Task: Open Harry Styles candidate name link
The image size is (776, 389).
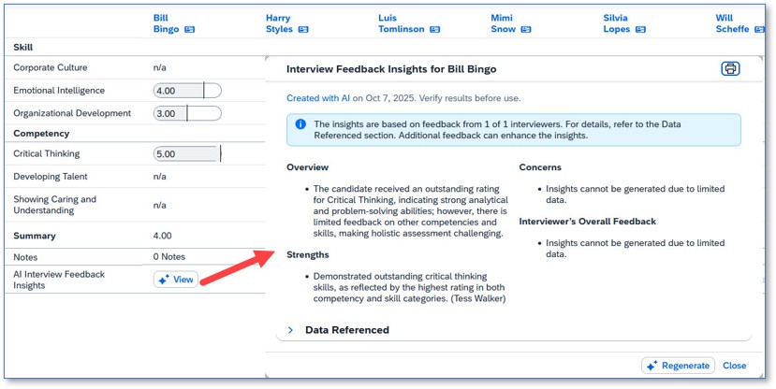Action: pyautogui.click(x=279, y=23)
